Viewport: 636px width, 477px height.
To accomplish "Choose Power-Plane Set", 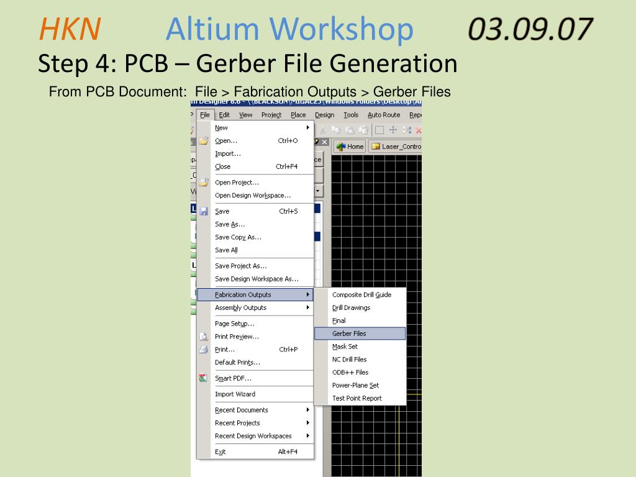I will pos(360,385).
